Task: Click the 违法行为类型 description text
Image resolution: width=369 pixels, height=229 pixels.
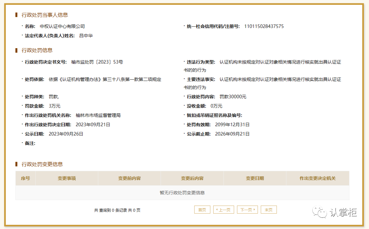Action: click(262, 66)
